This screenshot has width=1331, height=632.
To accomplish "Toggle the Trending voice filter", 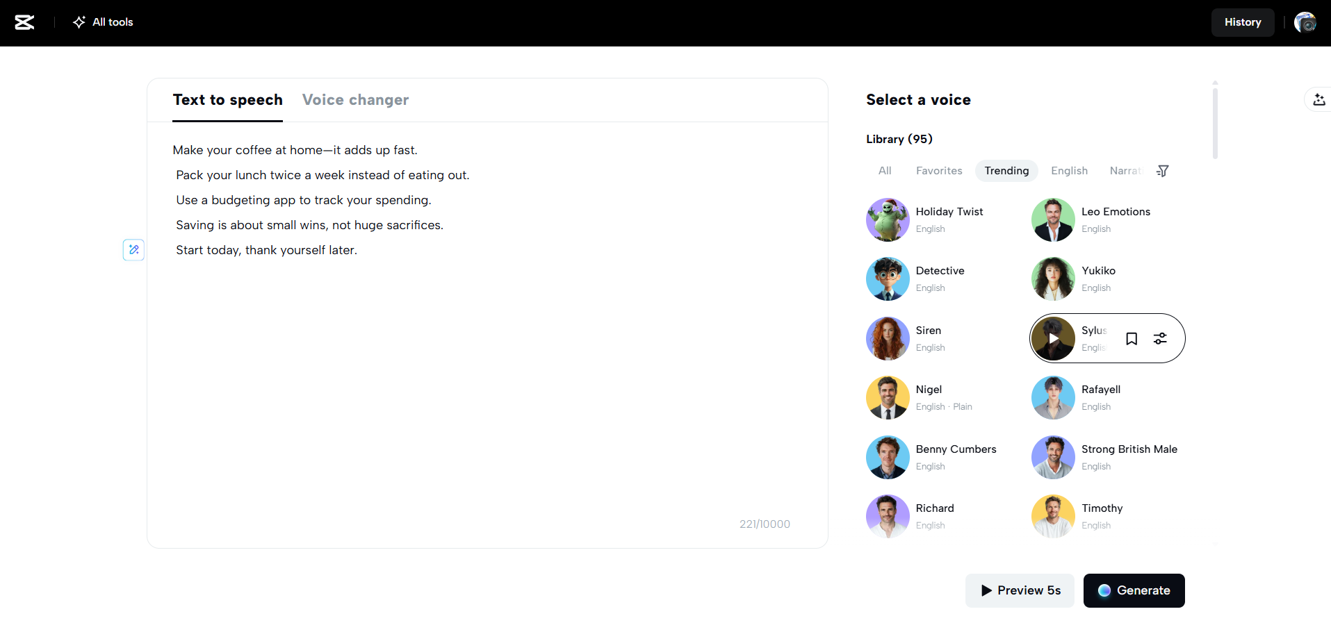I will [1006, 171].
